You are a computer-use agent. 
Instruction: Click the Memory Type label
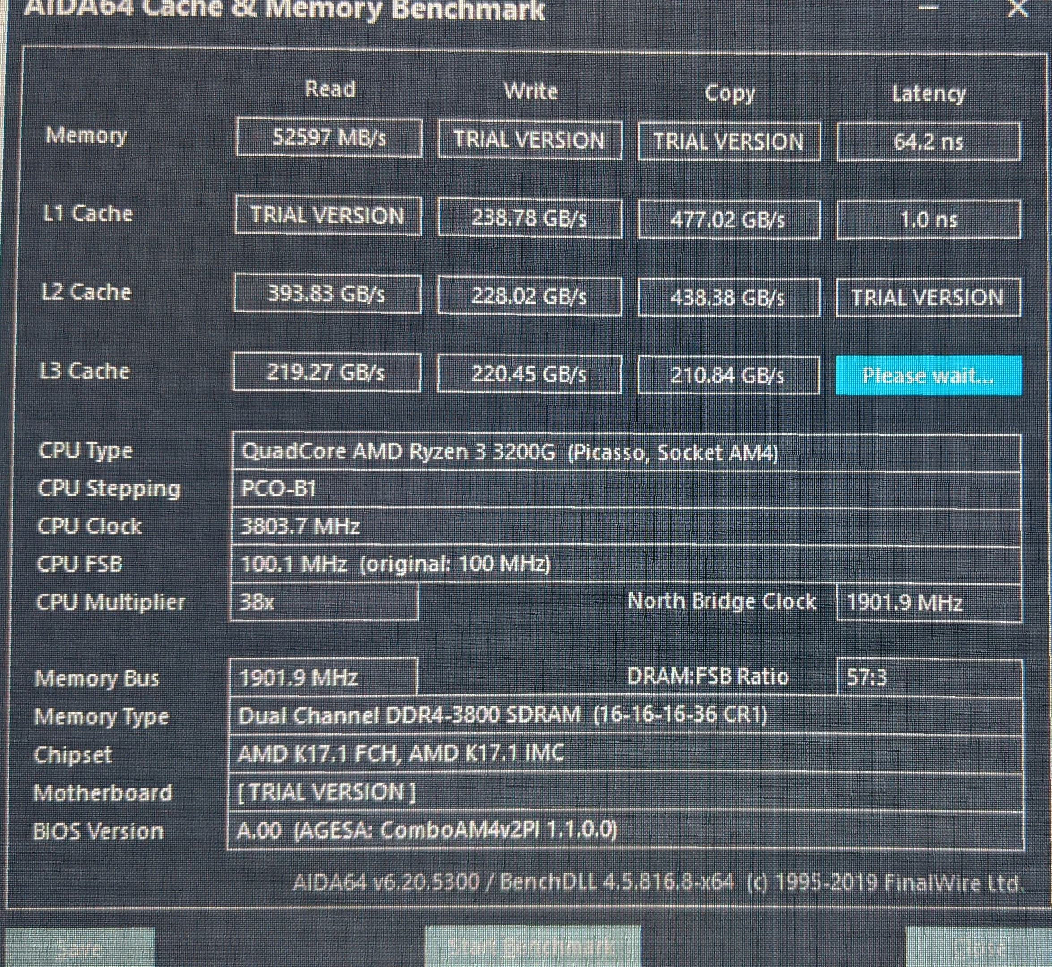102,717
